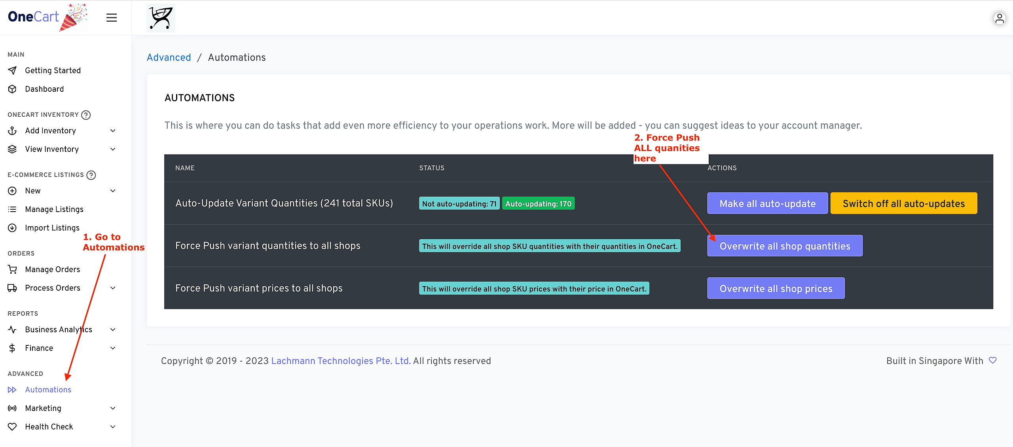The width and height of the screenshot is (1013, 447).
Task: Click the E-Commerce Listings help icon
Action: click(x=91, y=175)
